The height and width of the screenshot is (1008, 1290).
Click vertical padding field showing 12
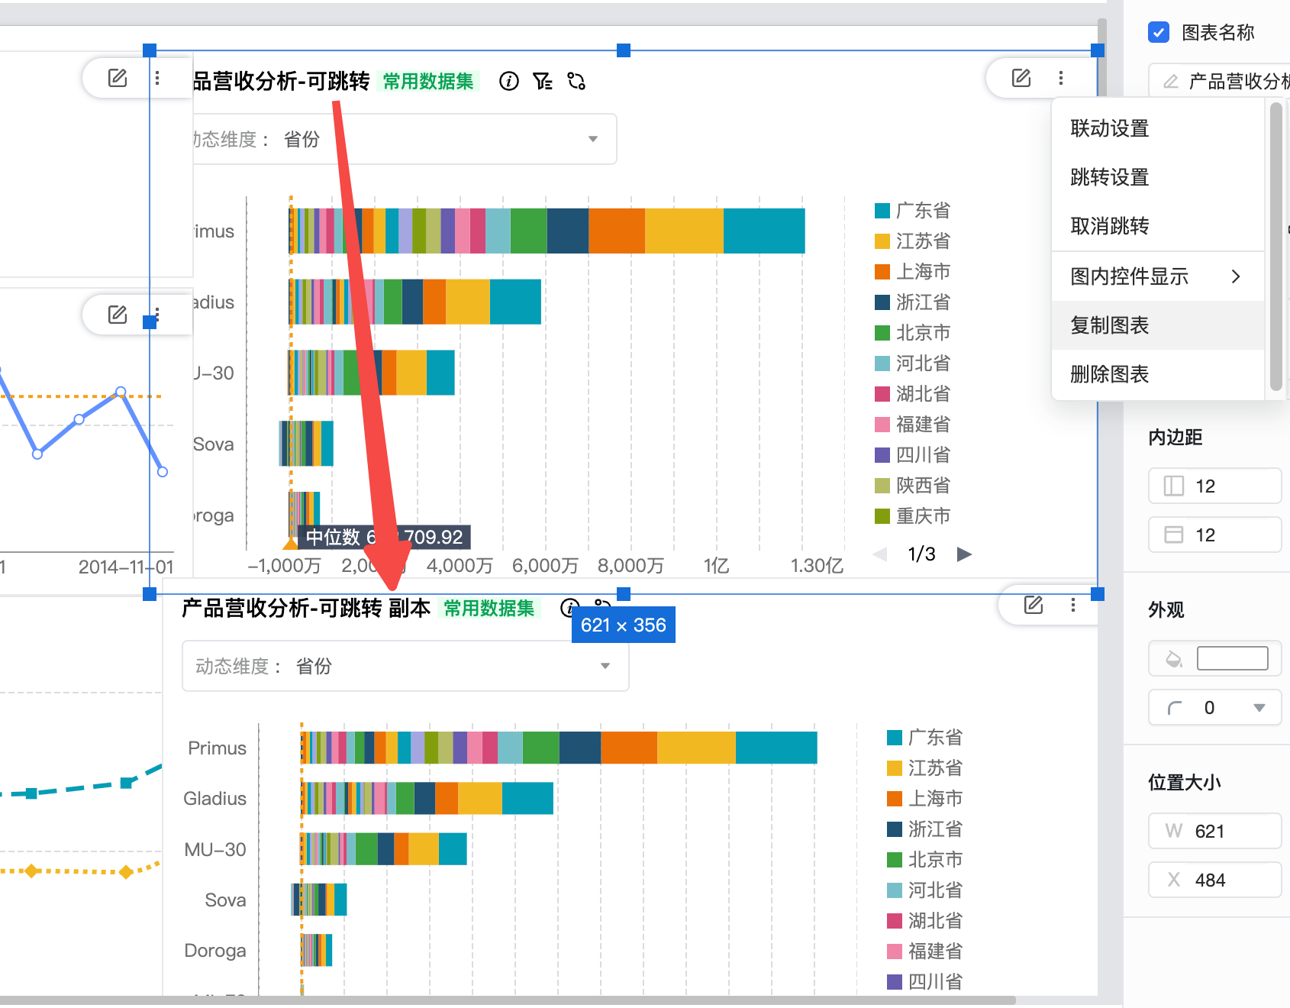click(x=1215, y=535)
